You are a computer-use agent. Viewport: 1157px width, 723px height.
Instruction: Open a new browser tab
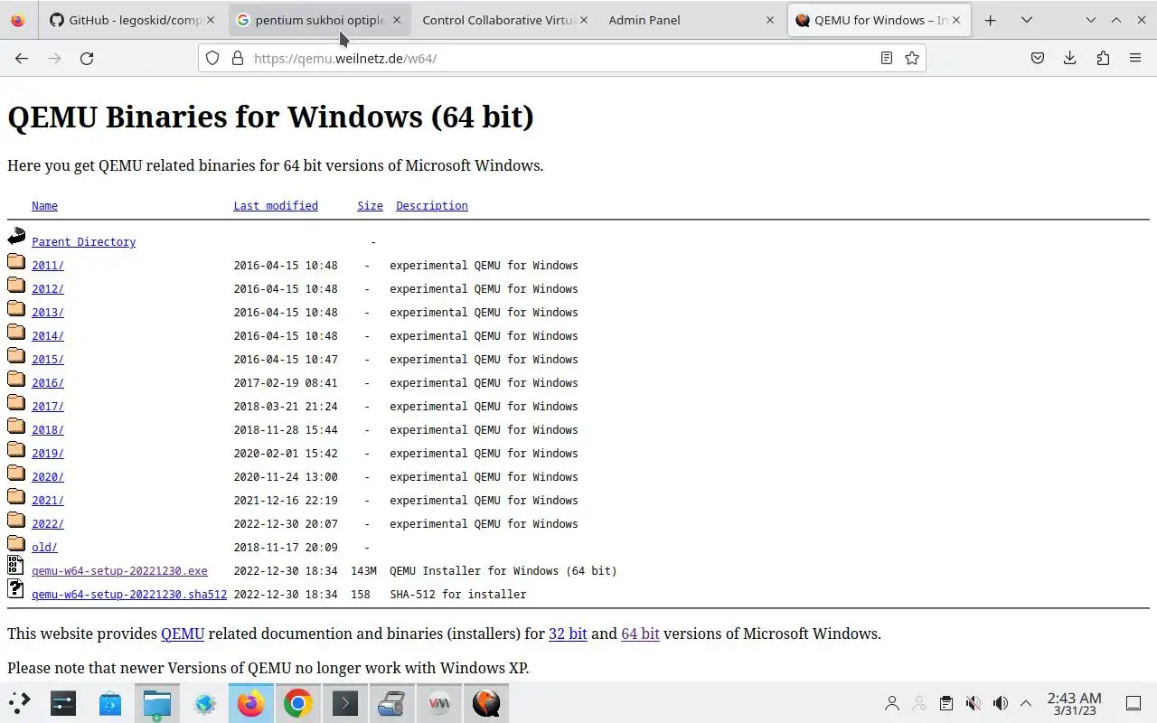pyautogui.click(x=991, y=20)
